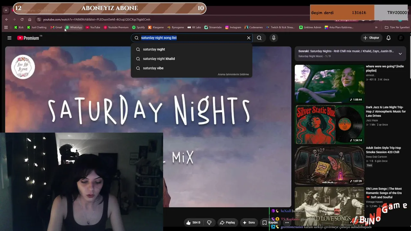Like the video with thumbs up
Viewport: 411px width, 231px height.
coord(193,223)
